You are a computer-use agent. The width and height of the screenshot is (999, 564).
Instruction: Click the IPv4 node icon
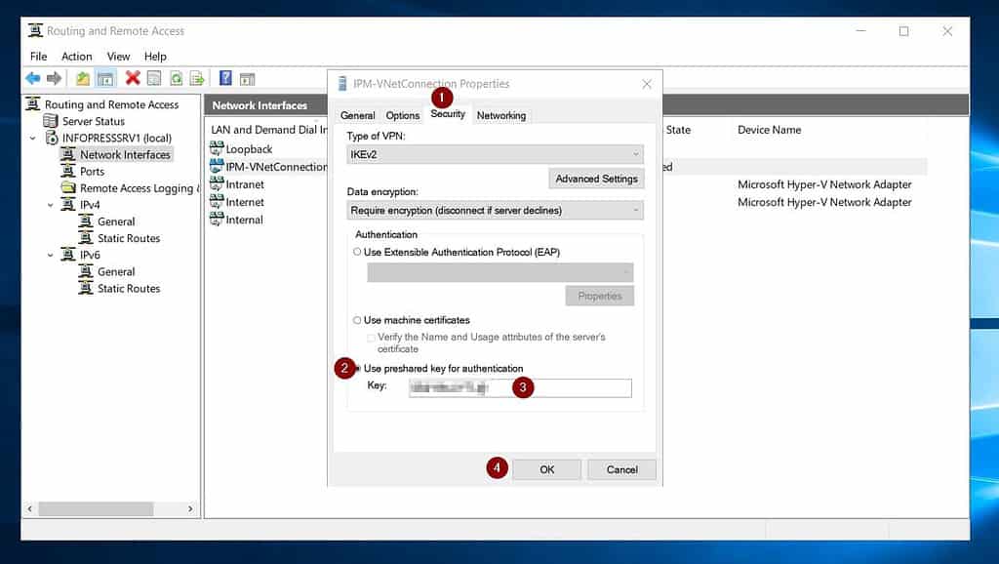tap(68, 204)
